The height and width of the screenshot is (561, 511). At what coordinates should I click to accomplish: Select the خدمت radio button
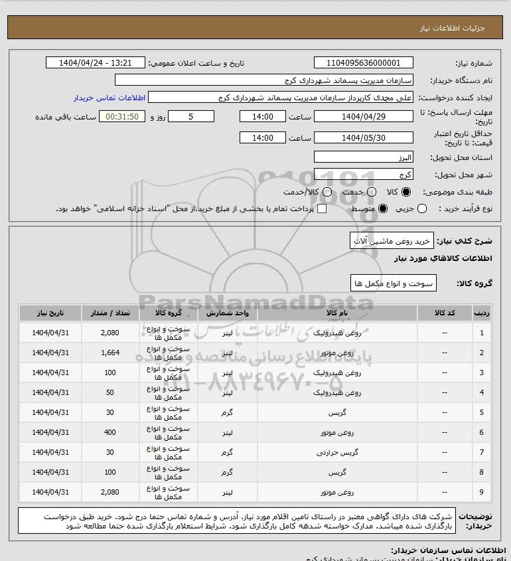[x=372, y=192]
